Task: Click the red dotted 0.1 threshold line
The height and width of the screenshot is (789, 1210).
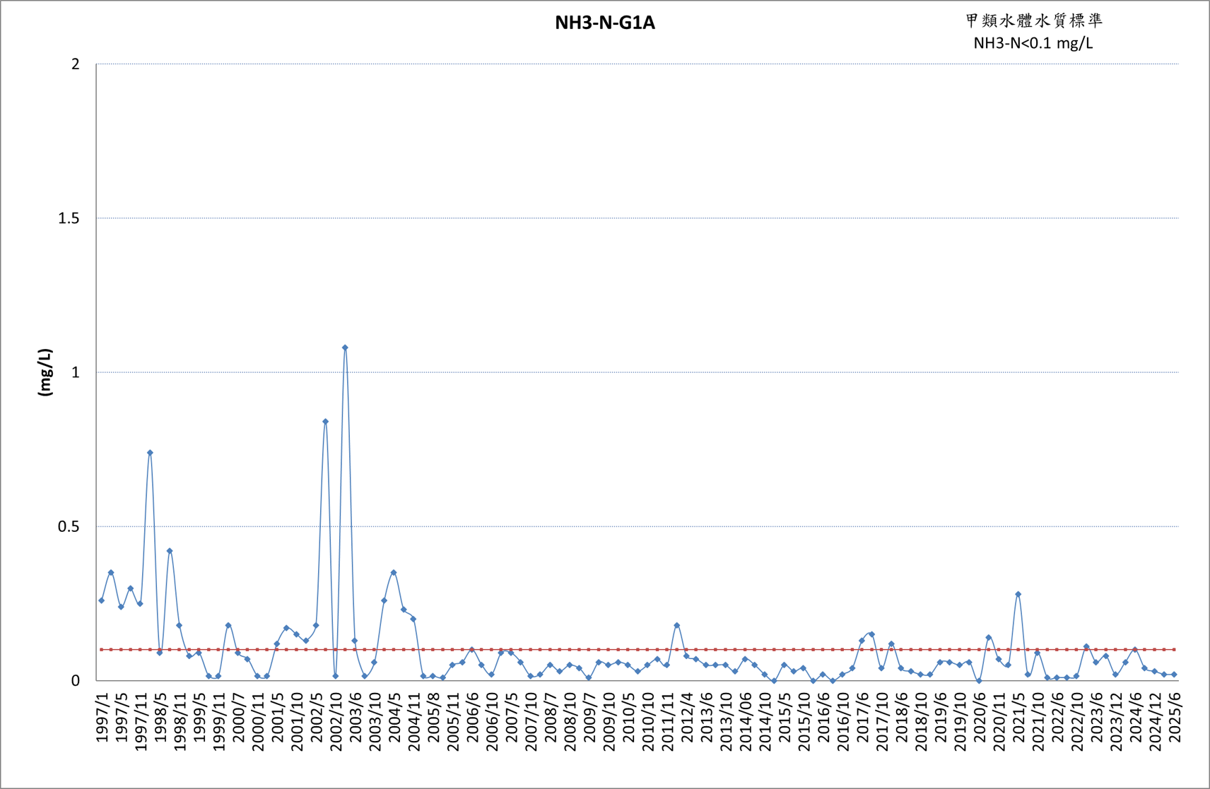Action: tap(638, 649)
